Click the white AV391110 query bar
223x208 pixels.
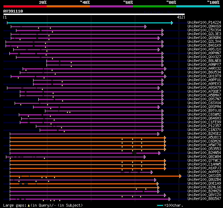[x=94, y=14]
